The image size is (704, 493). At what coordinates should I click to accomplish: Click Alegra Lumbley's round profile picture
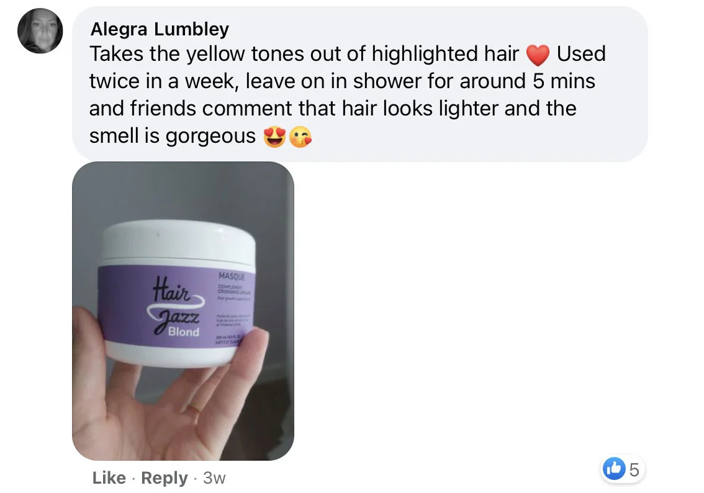click(40, 30)
